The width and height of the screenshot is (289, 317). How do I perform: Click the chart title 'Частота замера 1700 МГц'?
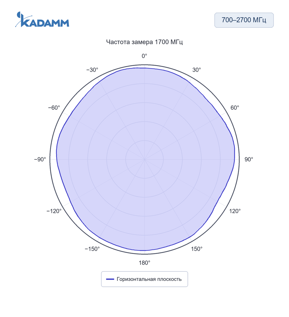click(144, 42)
